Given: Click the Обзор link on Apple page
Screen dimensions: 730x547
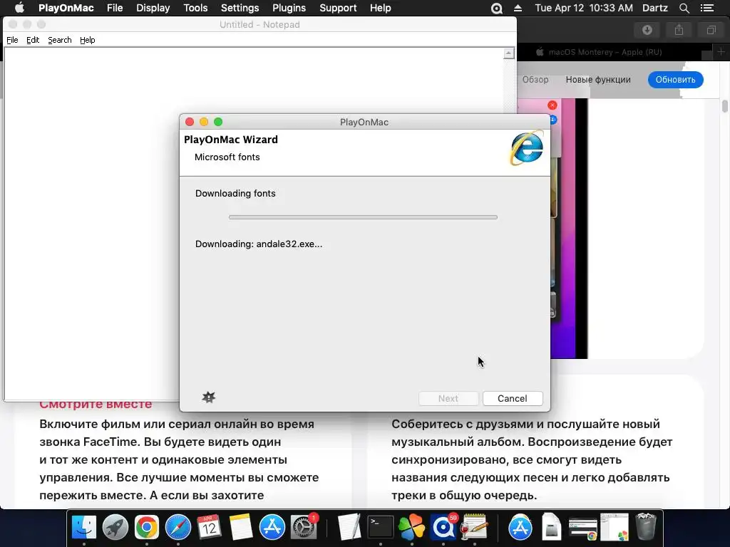Looking at the screenshot, I should 535,80.
